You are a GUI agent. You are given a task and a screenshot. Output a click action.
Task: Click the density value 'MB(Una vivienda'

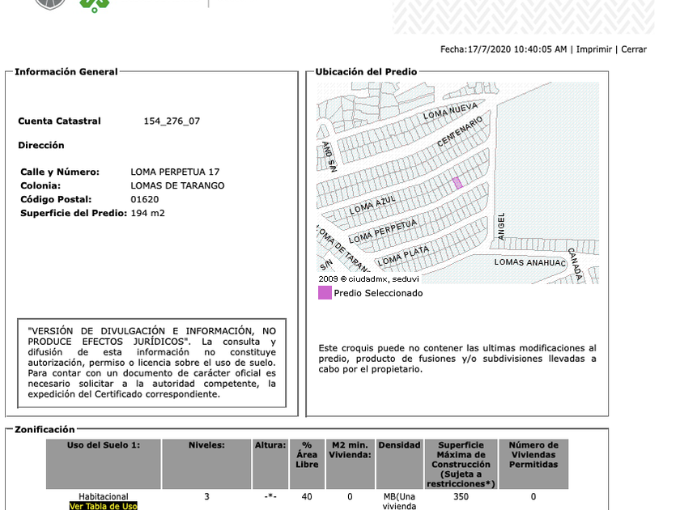pos(399,501)
